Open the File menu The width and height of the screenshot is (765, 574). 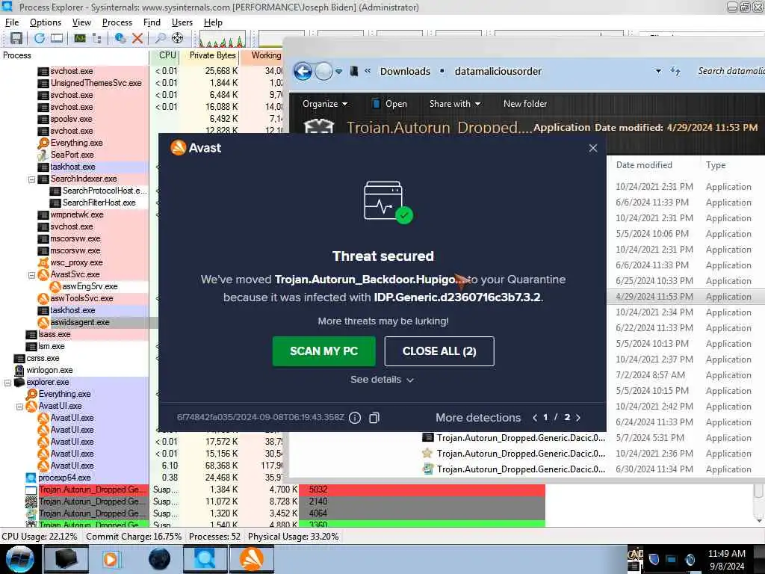pyautogui.click(x=12, y=22)
